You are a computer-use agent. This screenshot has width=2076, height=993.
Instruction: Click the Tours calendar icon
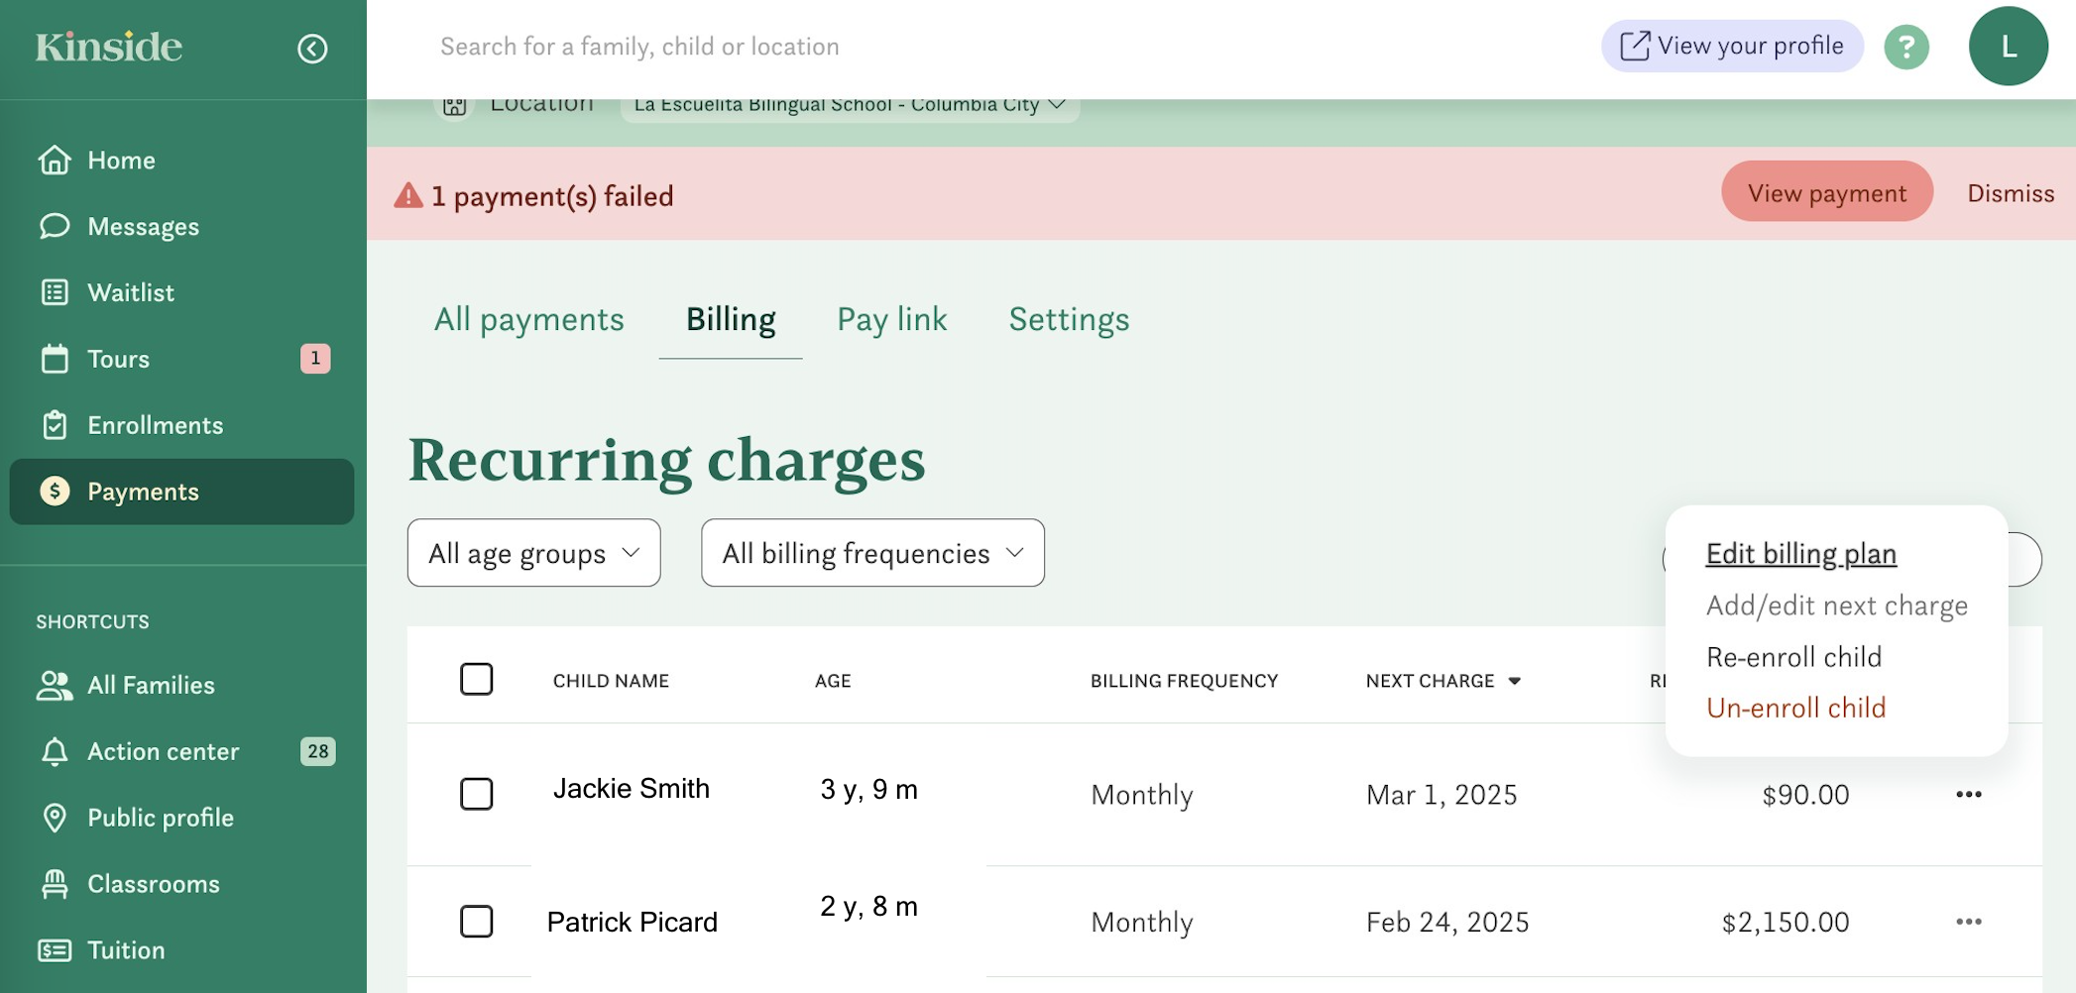tap(55, 359)
